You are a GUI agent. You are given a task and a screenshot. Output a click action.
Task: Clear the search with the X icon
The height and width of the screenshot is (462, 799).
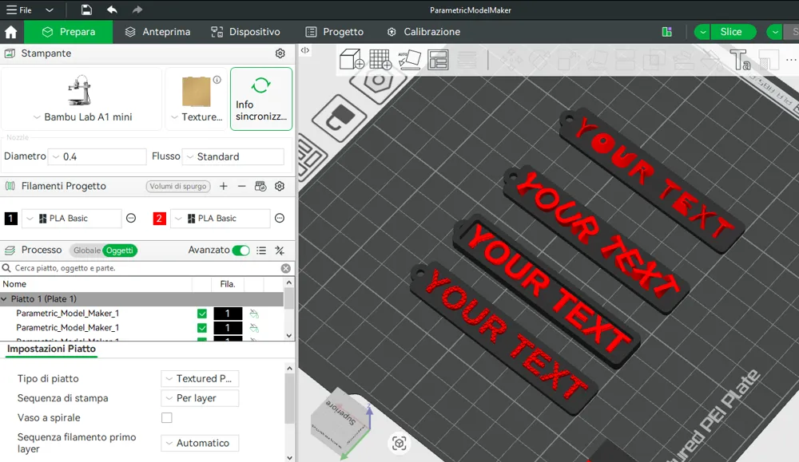(x=286, y=268)
